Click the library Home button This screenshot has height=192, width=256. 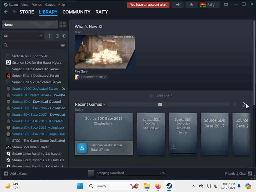tap(30, 24)
